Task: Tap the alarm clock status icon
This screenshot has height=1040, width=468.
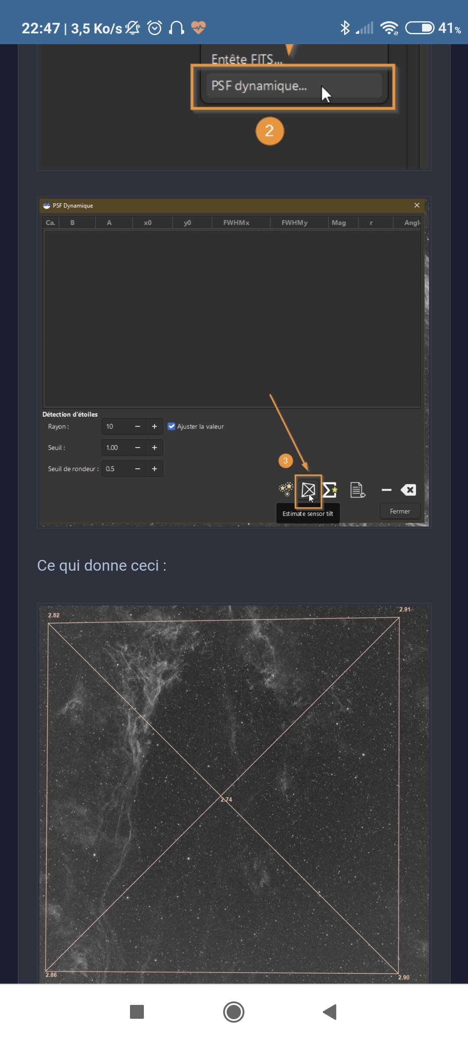Action: coord(155,28)
